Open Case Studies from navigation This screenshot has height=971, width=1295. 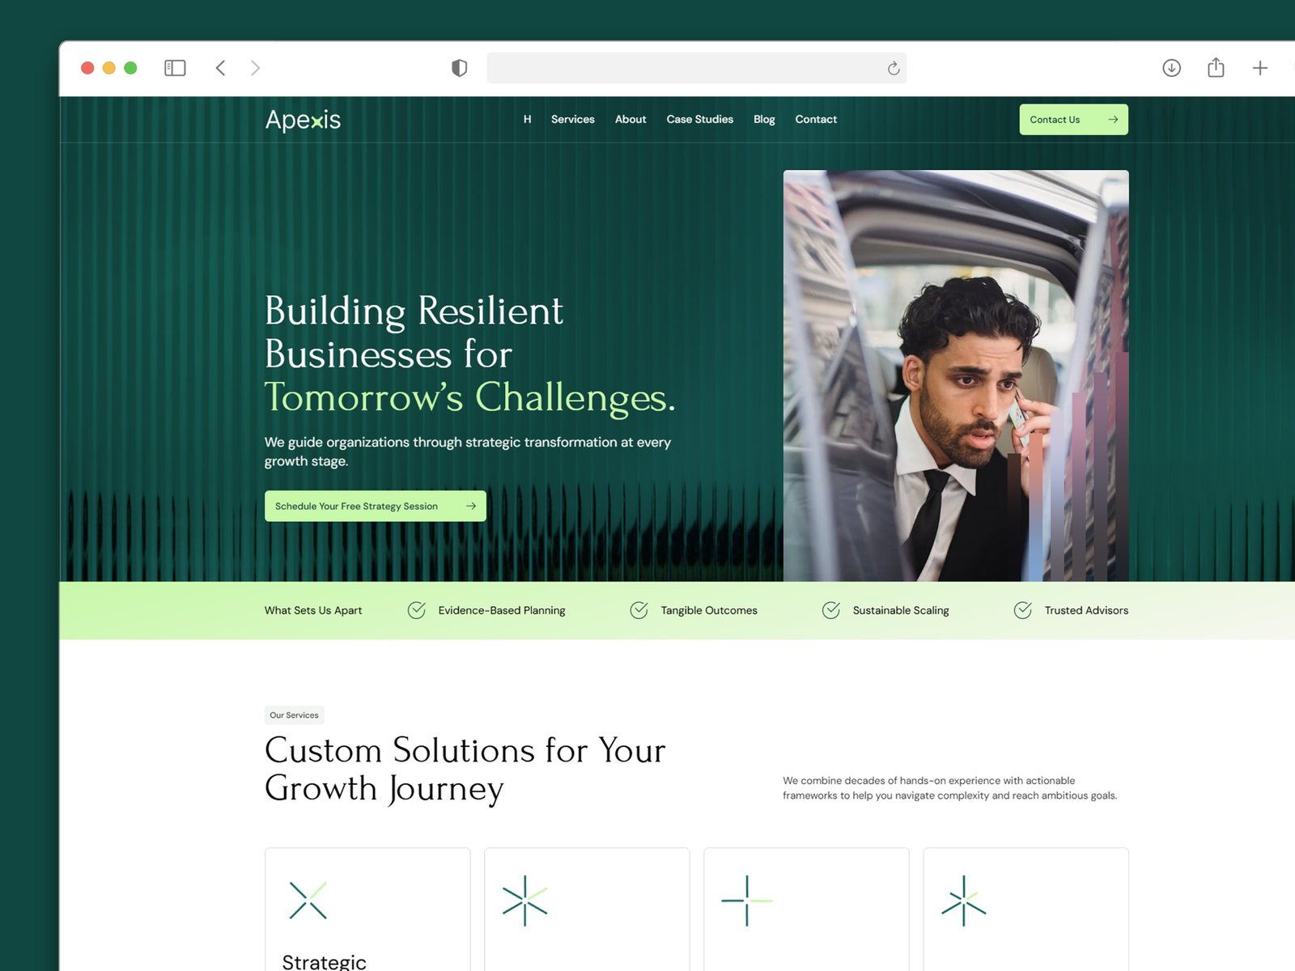[x=699, y=119]
